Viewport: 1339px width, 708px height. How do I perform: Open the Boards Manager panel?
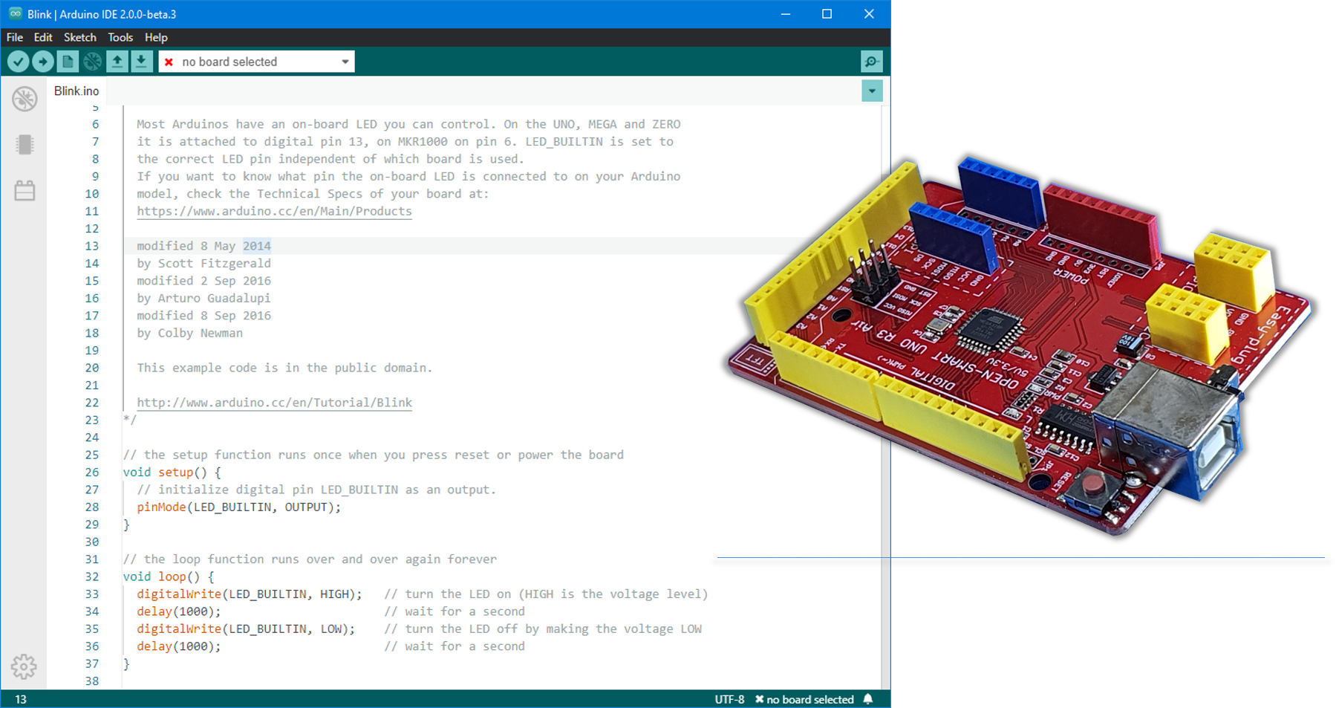pyautogui.click(x=25, y=144)
